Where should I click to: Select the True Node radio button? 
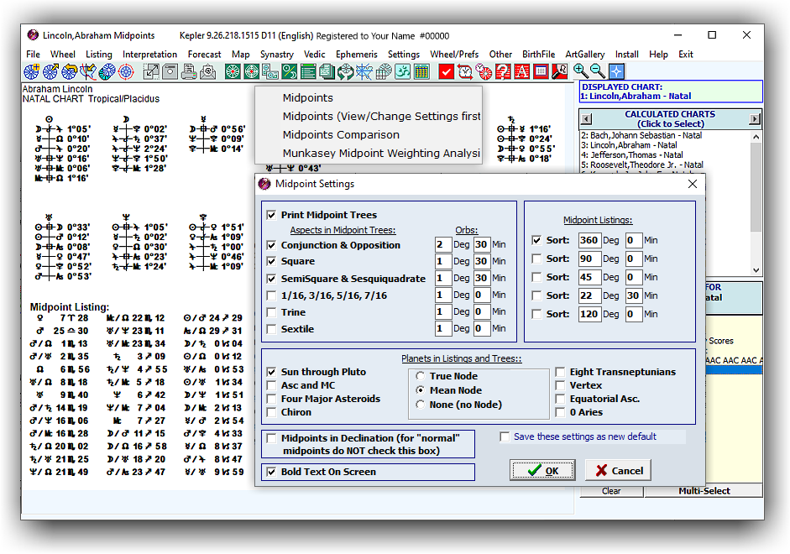pyautogui.click(x=421, y=376)
